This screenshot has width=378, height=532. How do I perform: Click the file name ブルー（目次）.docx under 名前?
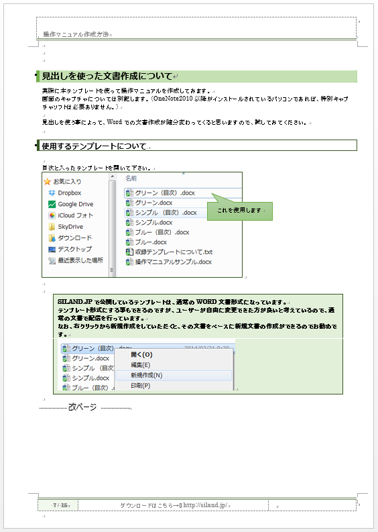click(162, 232)
